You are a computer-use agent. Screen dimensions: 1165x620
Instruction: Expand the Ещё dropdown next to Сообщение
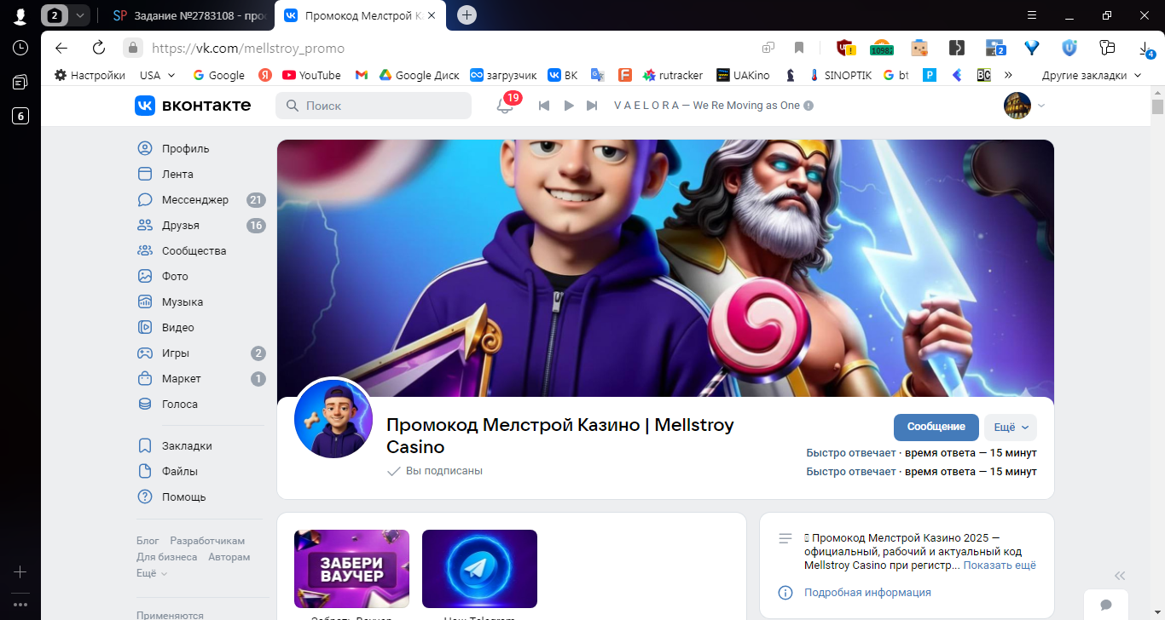click(1011, 427)
